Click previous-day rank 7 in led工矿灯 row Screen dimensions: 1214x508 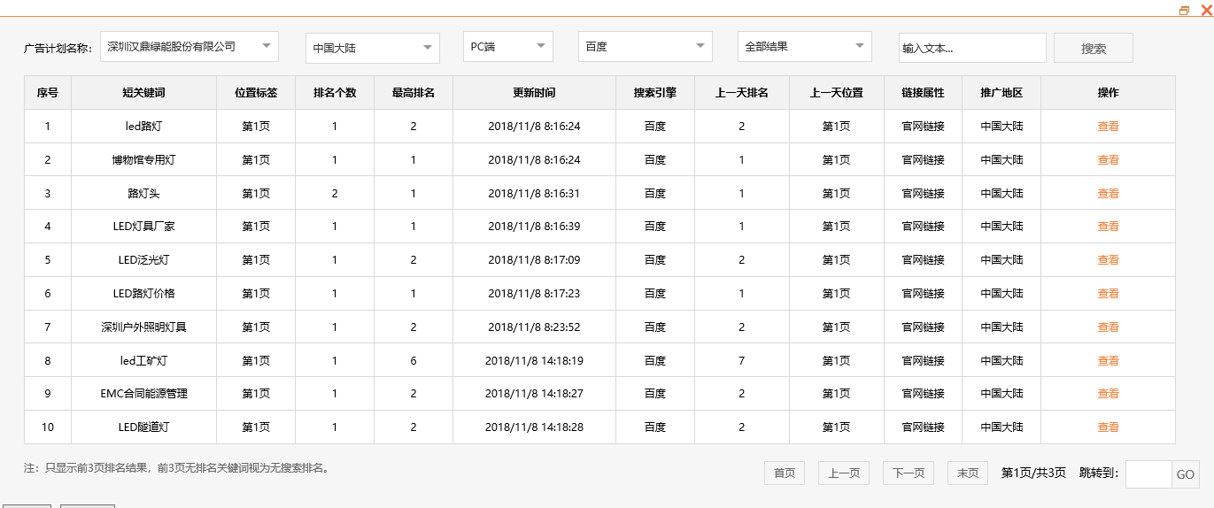742,361
